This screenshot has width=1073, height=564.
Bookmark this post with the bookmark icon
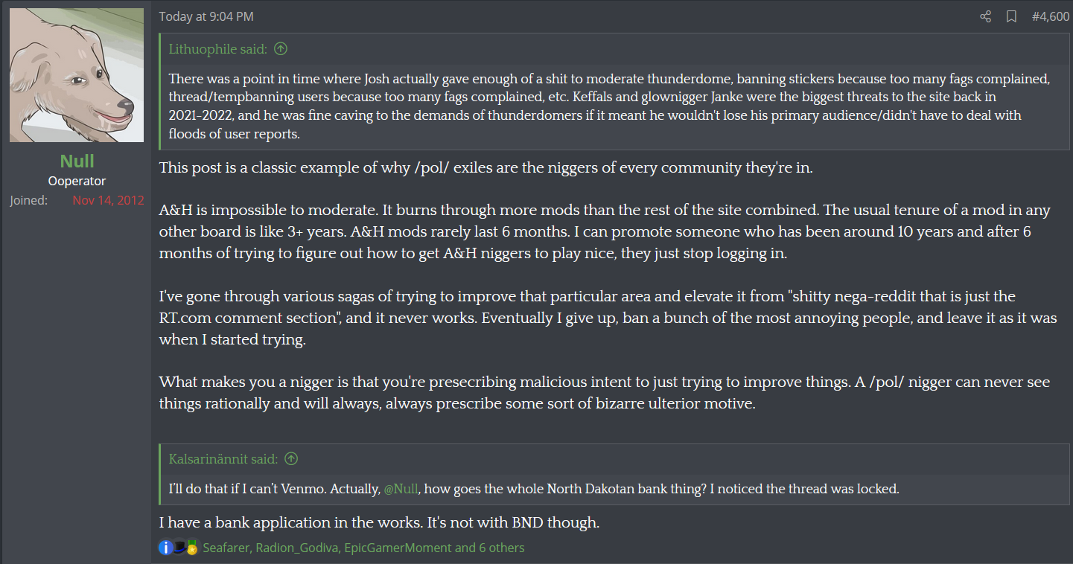[1011, 16]
